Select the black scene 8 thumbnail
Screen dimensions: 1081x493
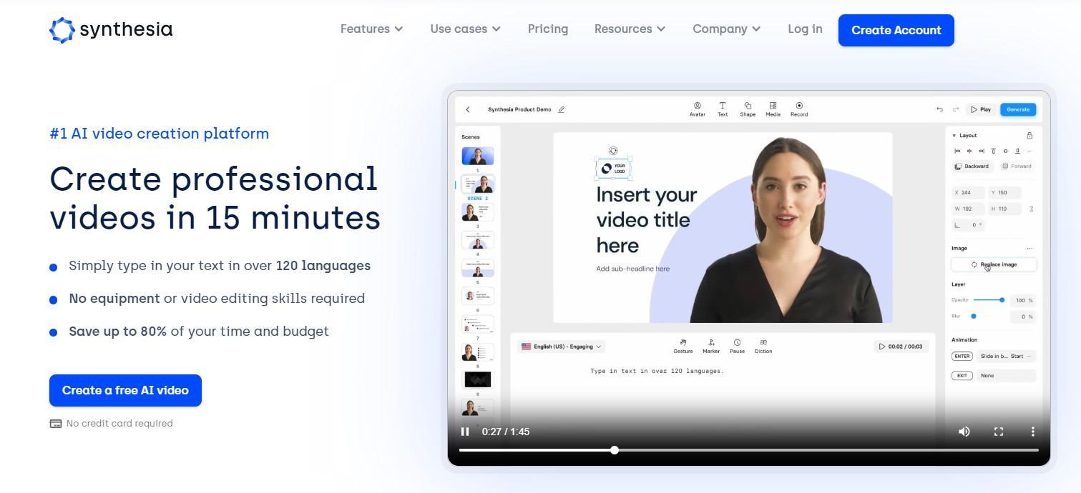[478, 379]
